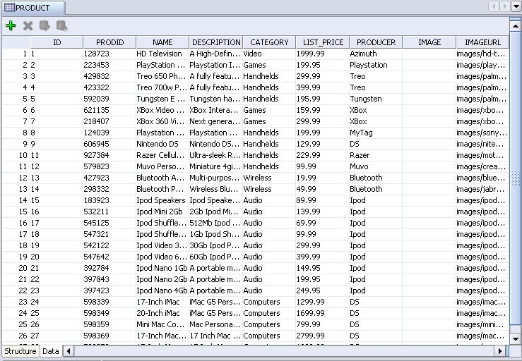Click the PRODUCT table tab icon
Screen dimensions: 522x361
(x=9, y=7)
